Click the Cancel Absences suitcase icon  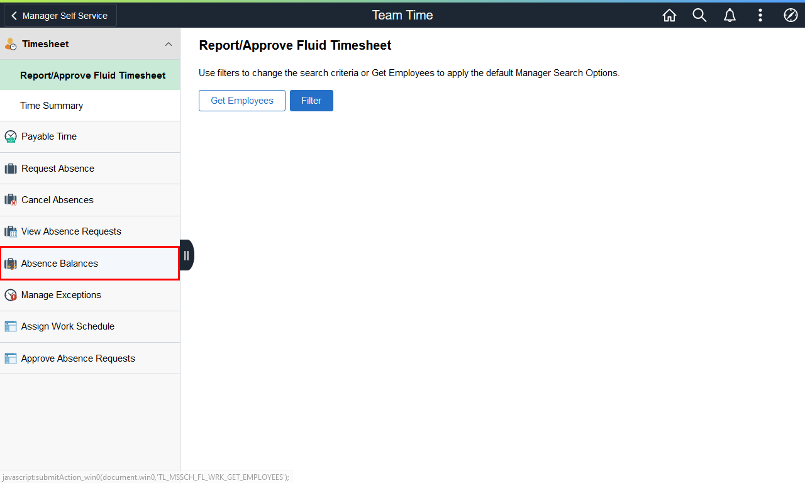10,200
